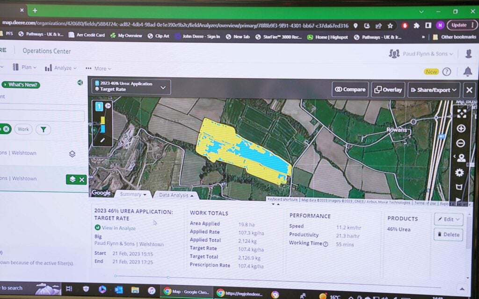This screenshot has height=299, width=479.
Task: Expand the 2023 46% Urea Application dropdown
Action: coord(163,87)
